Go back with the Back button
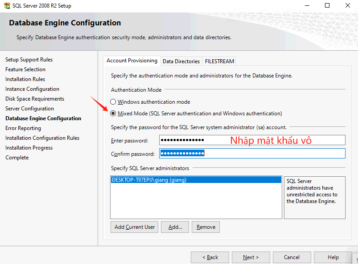This screenshot has height=264, width=358. (x=210, y=257)
